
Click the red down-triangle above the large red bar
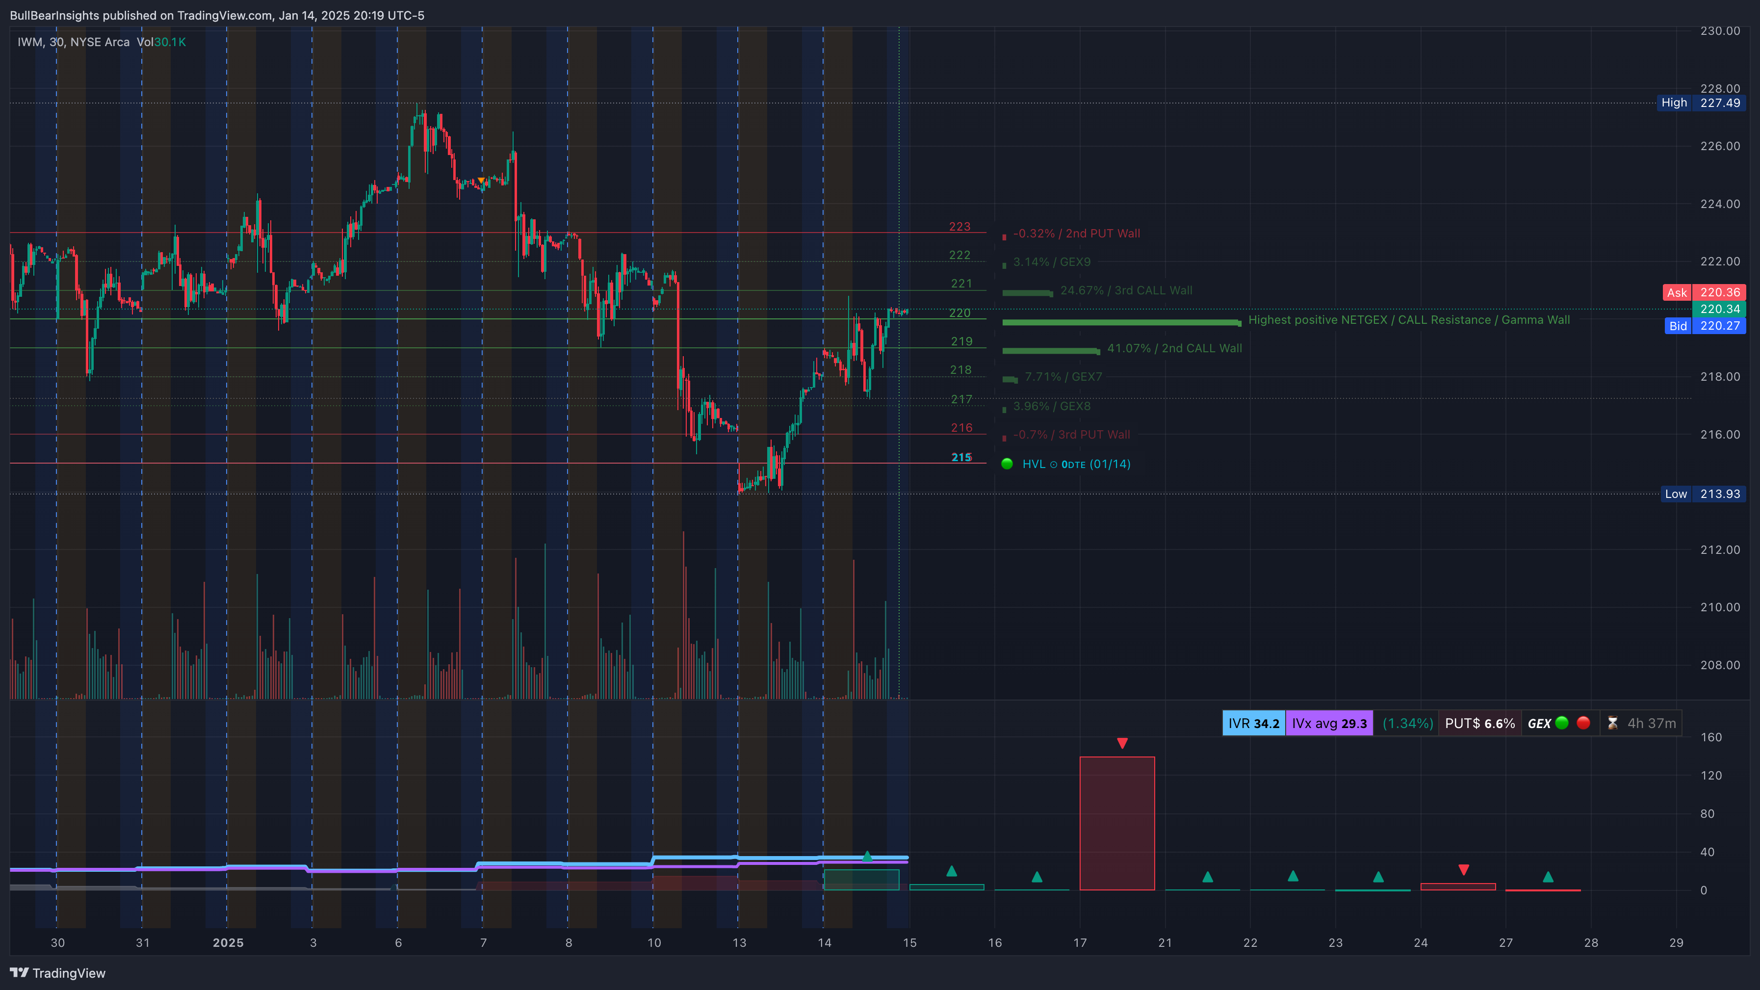(1122, 743)
